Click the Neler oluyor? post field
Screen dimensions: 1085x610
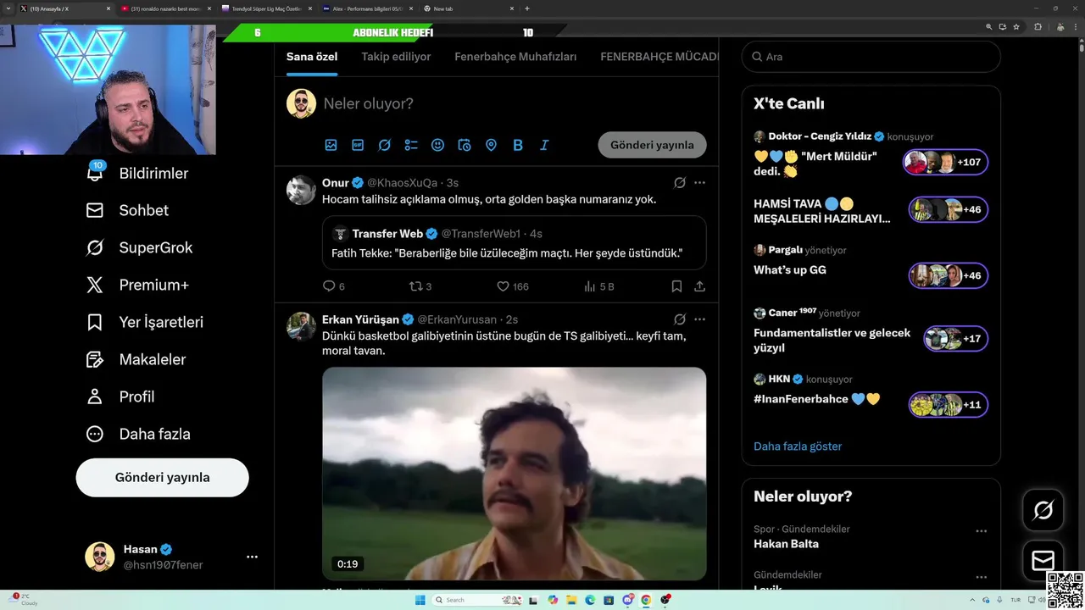pyautogui.click(x=514, y=103)
